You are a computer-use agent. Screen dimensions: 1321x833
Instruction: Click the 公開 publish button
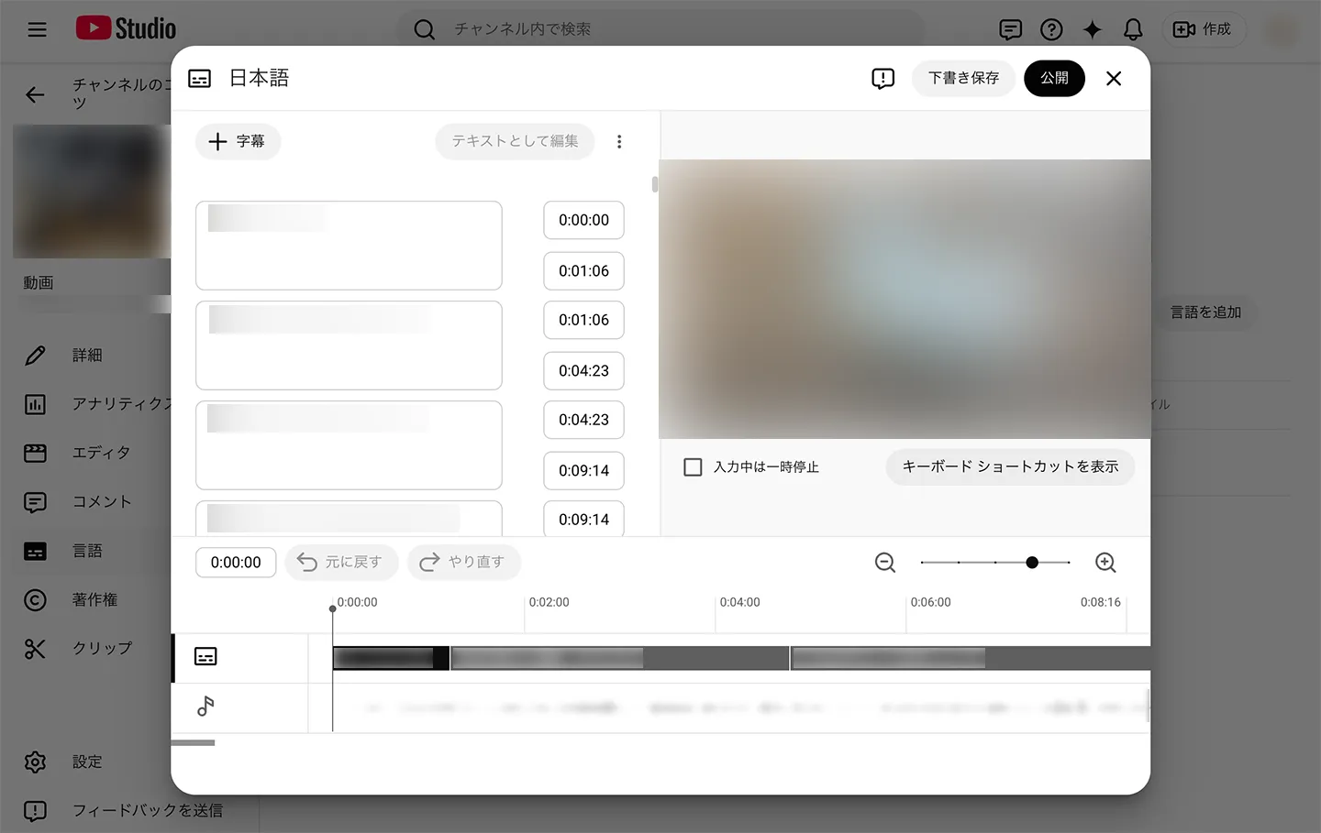[1054, 78]
